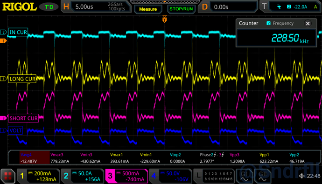Click the falling edge trigger icon
The width and height of the screenshot is (322, 184).
coord(279,7)
